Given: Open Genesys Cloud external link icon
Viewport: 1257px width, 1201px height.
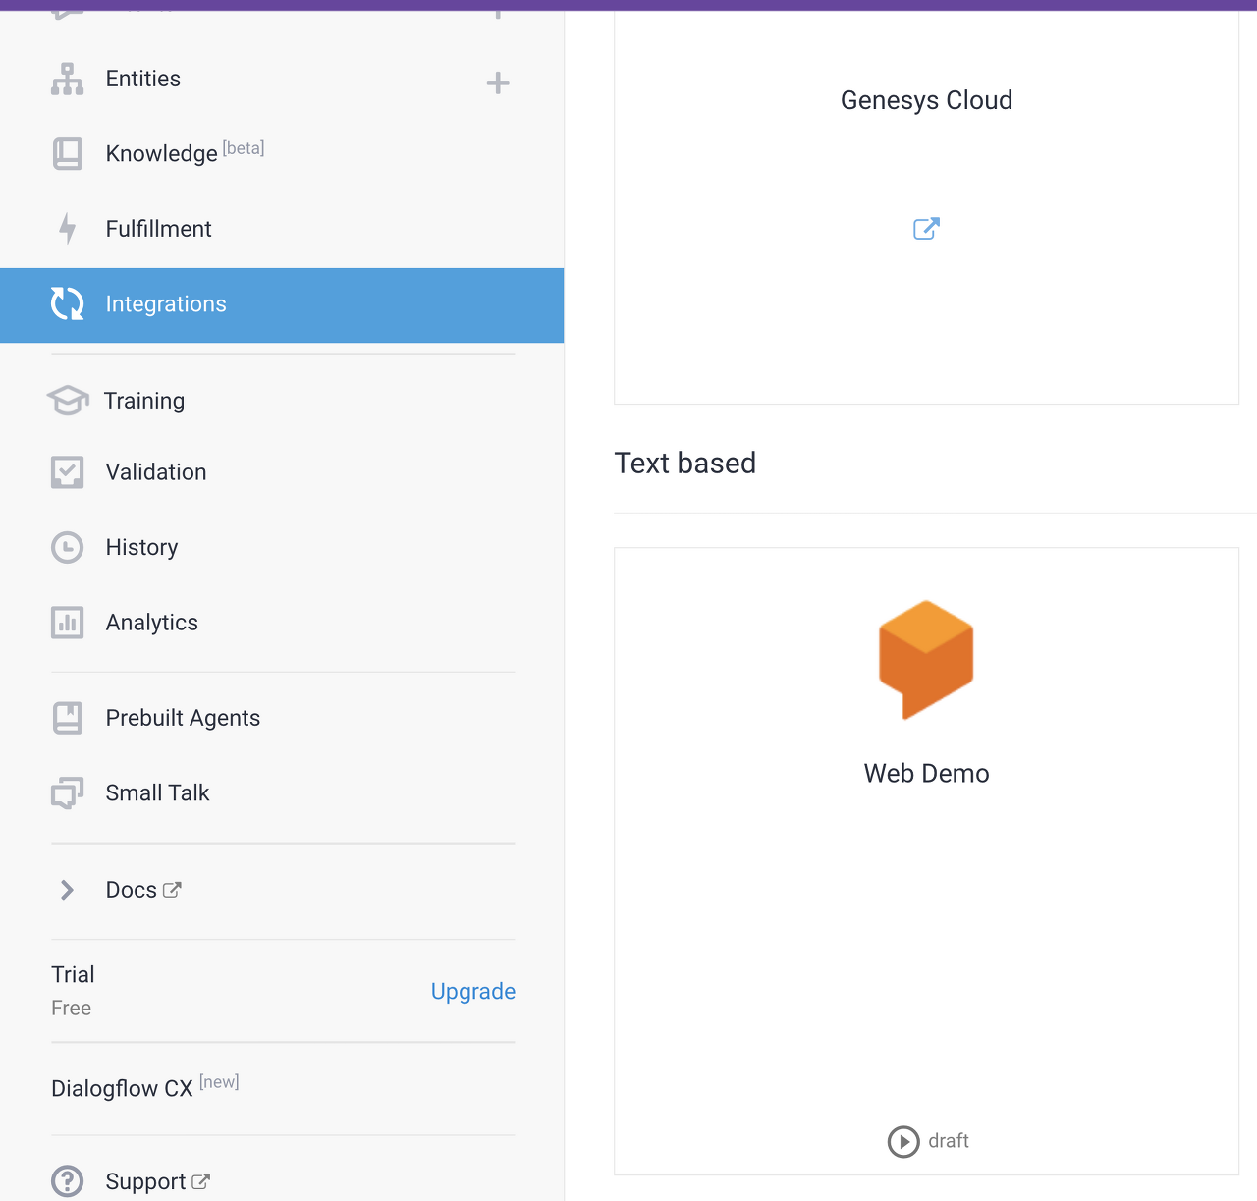Looking at the screenshot, I should click(926, 229).
